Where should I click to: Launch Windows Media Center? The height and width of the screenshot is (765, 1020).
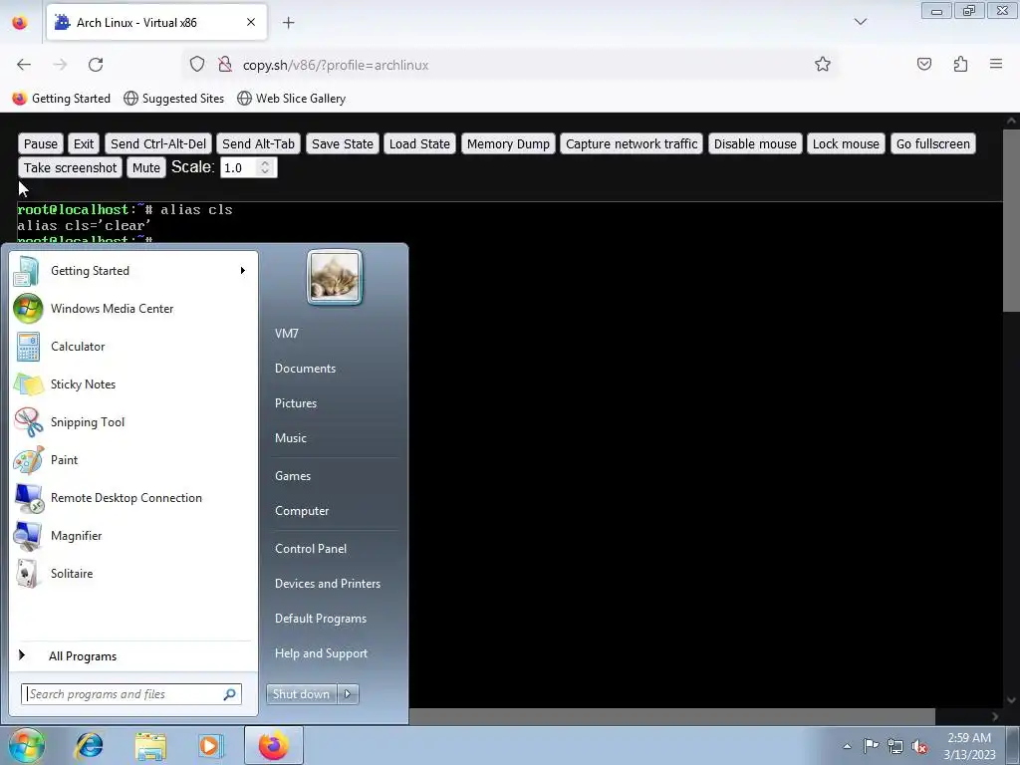(133, 309)
